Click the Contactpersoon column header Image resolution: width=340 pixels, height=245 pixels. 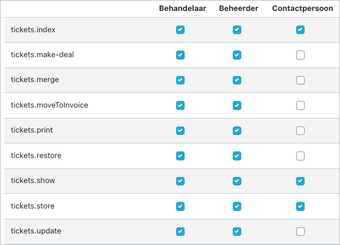pos(302,9)
